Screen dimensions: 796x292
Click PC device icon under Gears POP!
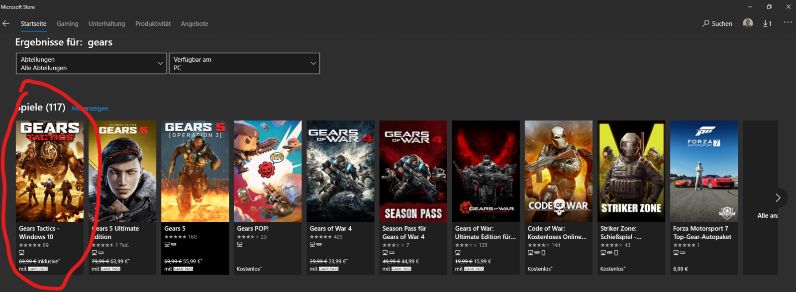239,245
